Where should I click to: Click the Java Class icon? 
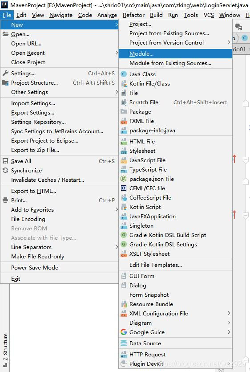[124, 74]
